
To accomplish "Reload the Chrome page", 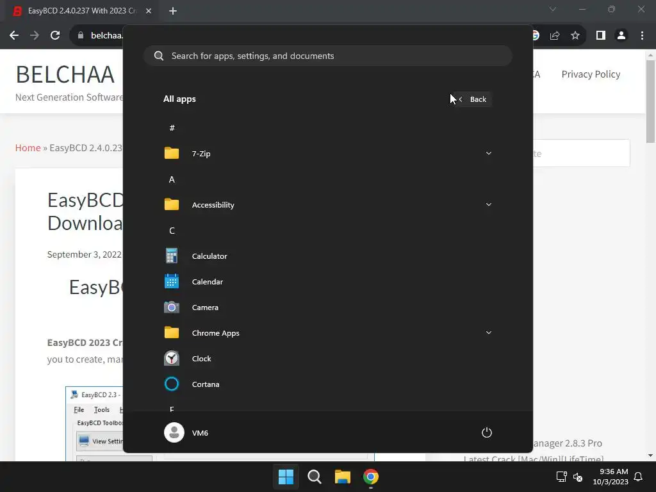I will tap(55, 36).
